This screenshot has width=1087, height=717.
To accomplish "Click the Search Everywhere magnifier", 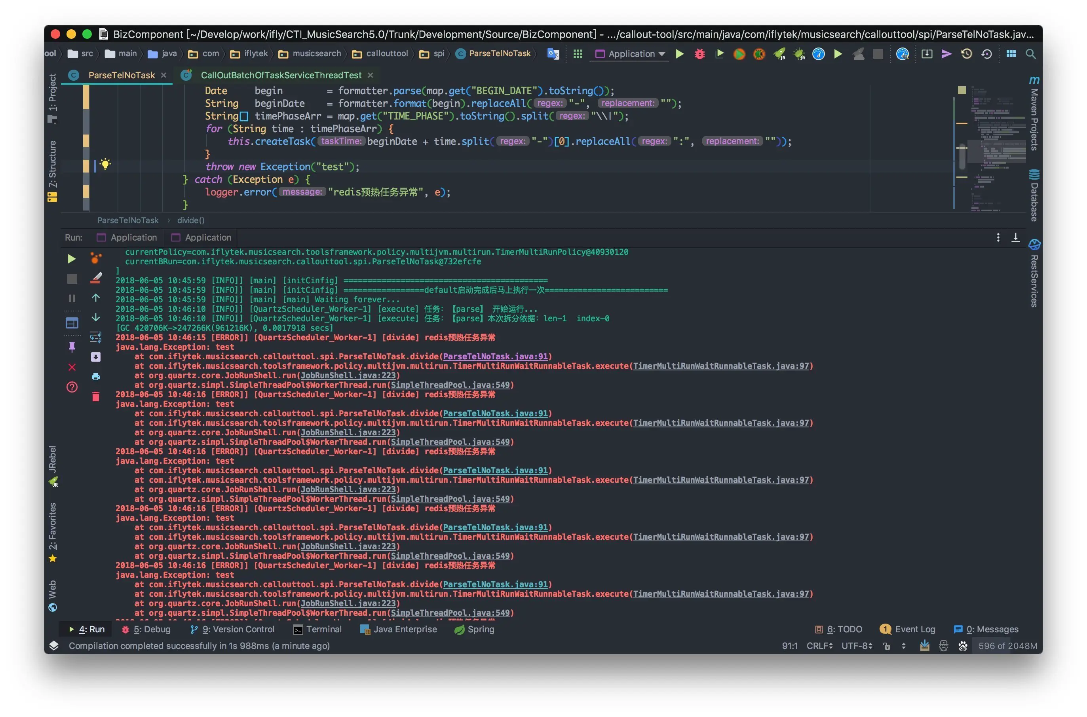I will click(1030, 54).
